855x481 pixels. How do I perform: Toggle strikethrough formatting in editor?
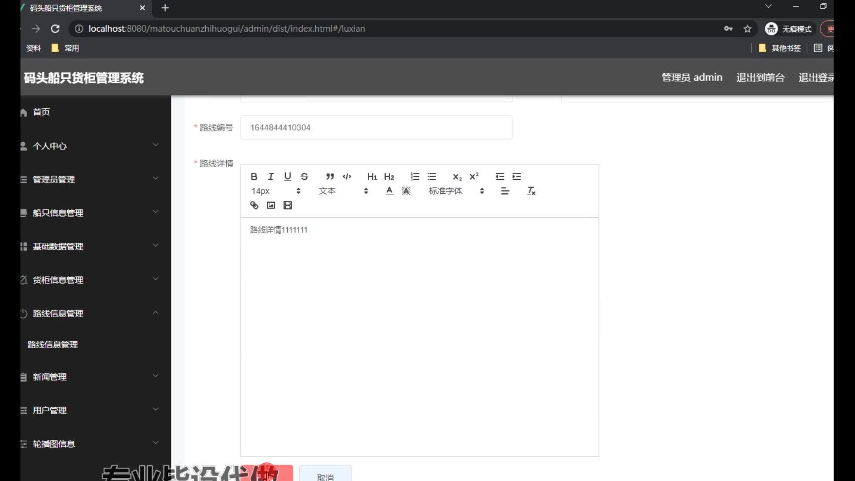click(x=305, y=177)
